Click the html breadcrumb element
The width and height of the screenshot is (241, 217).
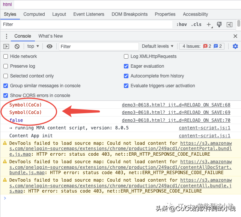[7, 5]
